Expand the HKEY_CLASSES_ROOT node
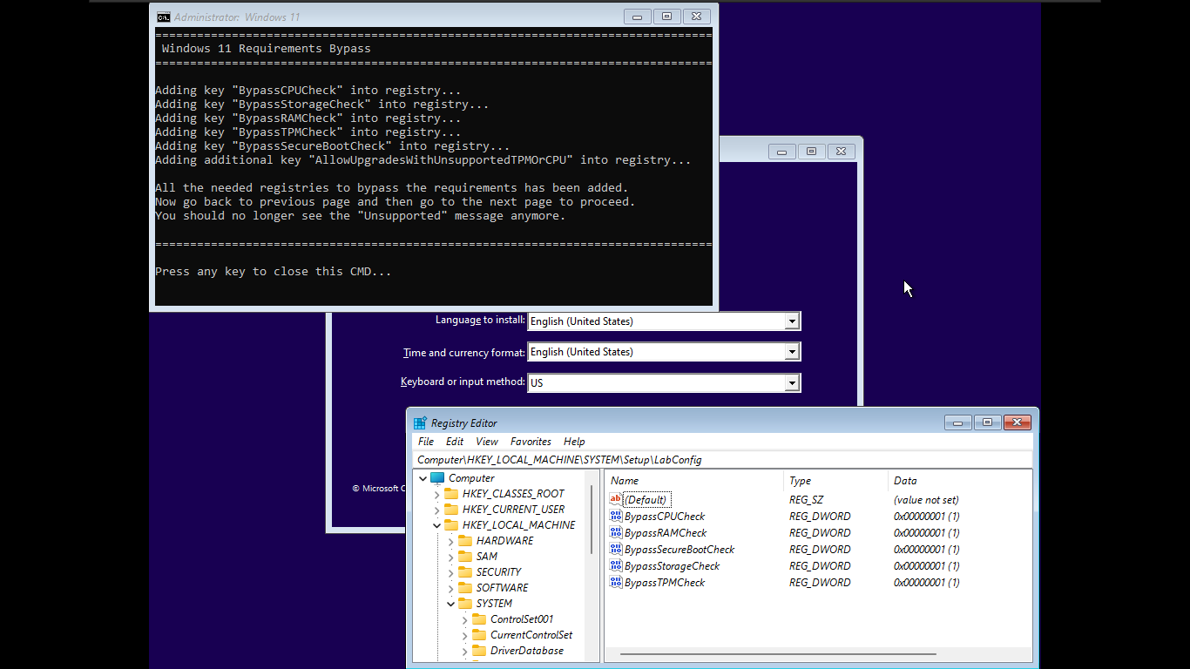The image size is (1190, 669). tap(437, 494)
